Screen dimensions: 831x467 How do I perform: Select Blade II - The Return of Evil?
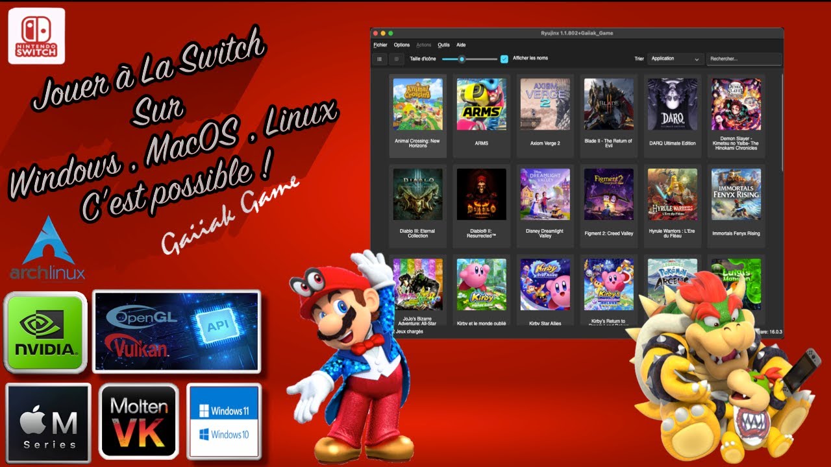608,104
